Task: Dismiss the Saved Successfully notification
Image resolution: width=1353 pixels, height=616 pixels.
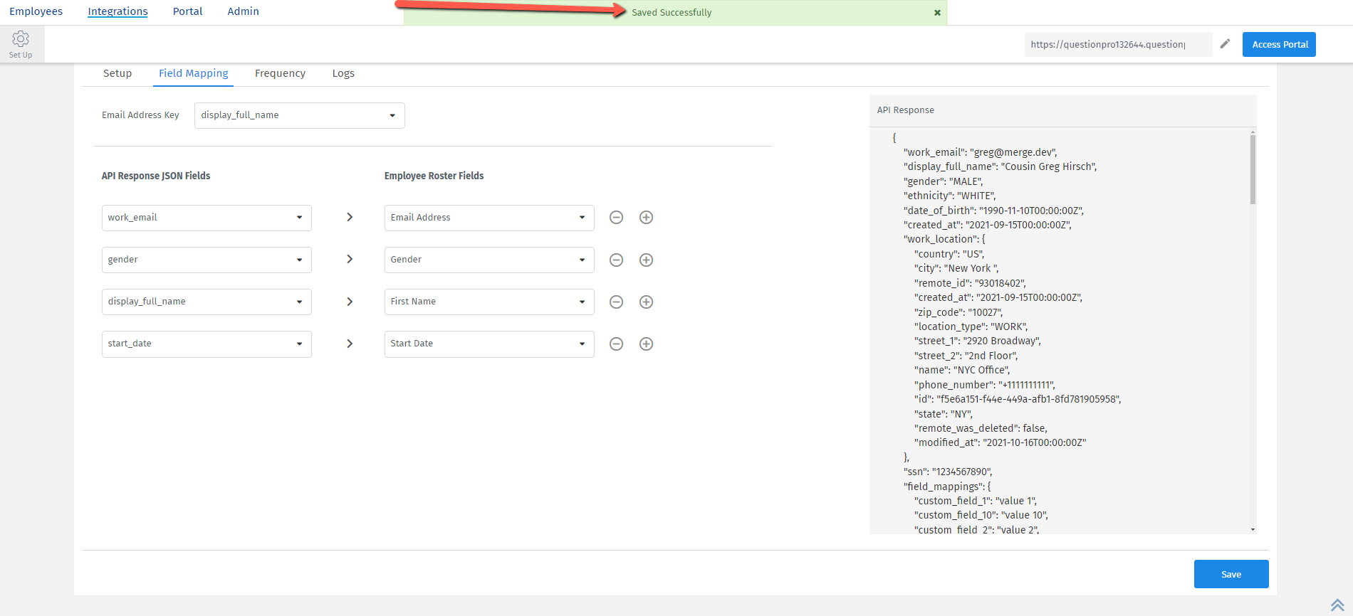Action: pyautogui.click(x=937, y=13)
